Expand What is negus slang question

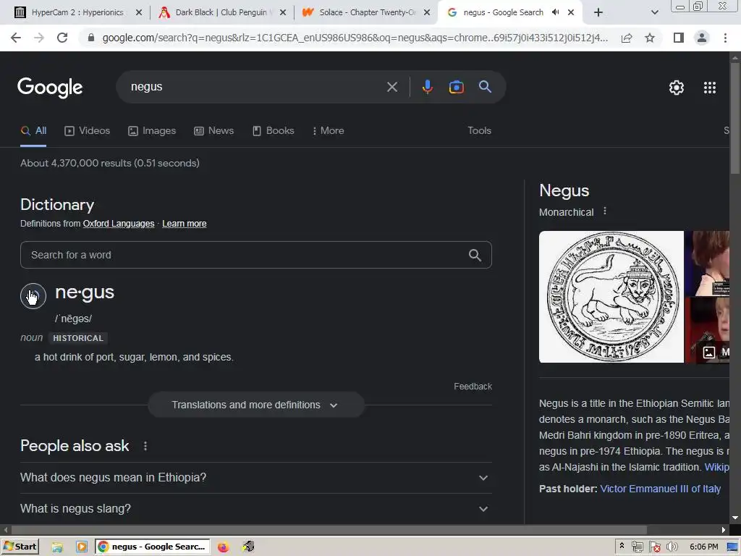[x=255, y=509]
